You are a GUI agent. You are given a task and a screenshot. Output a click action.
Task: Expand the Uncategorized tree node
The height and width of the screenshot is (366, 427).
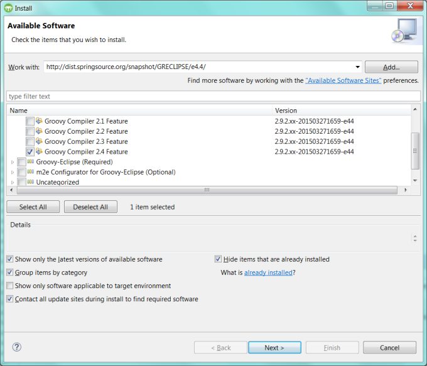13,182
